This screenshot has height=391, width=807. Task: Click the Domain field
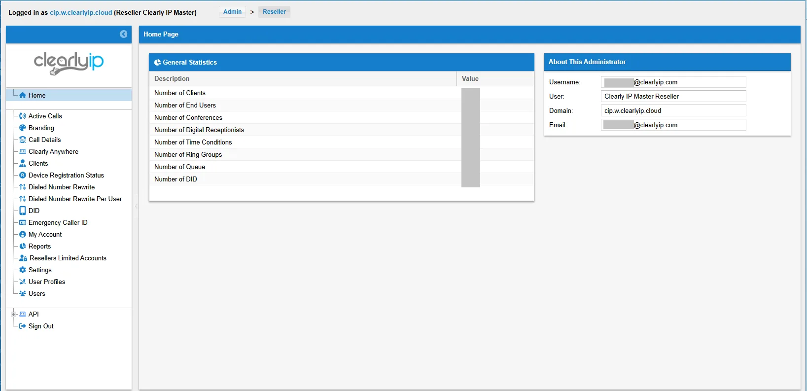tap(673, 110)
